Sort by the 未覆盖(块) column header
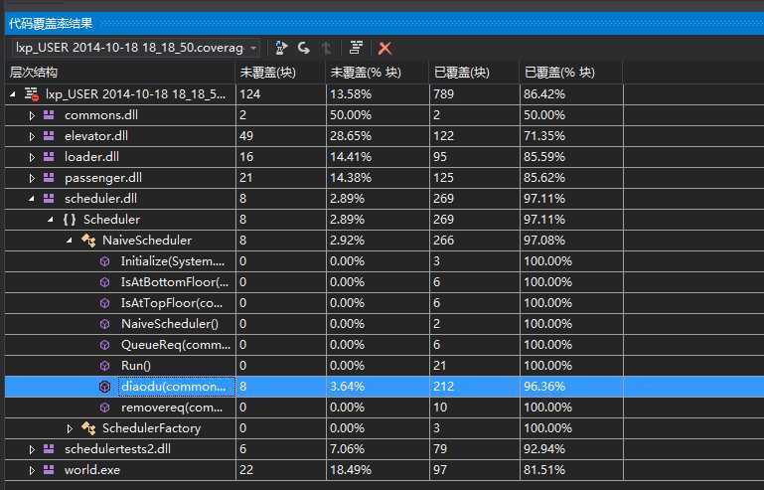Image resolution: width=764 pixels, height=490 pixels. tap(280, 73)
